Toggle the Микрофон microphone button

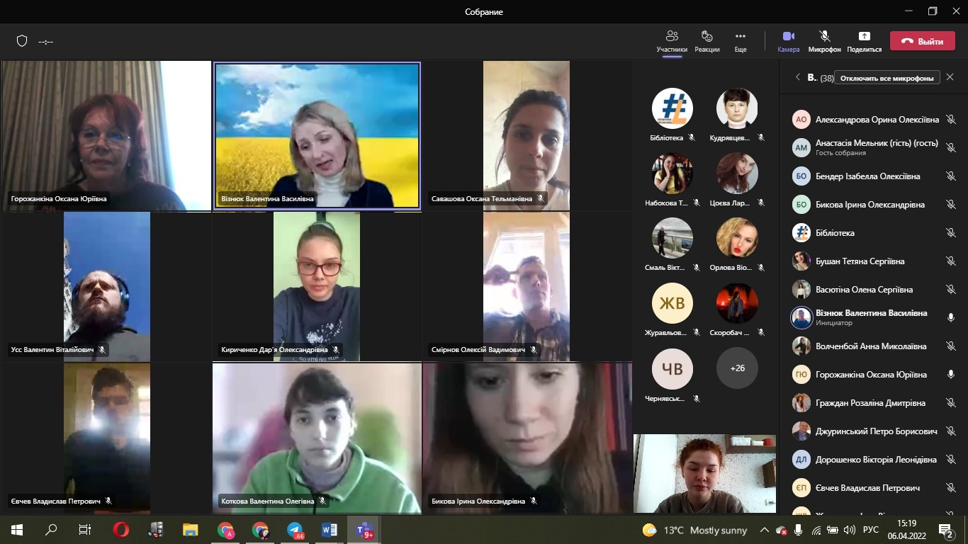tap(824, 41)
